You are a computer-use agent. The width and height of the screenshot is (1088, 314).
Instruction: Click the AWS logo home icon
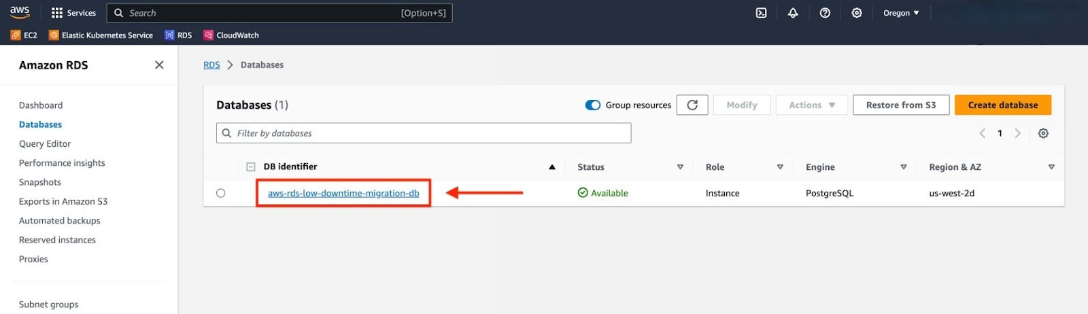20,12
